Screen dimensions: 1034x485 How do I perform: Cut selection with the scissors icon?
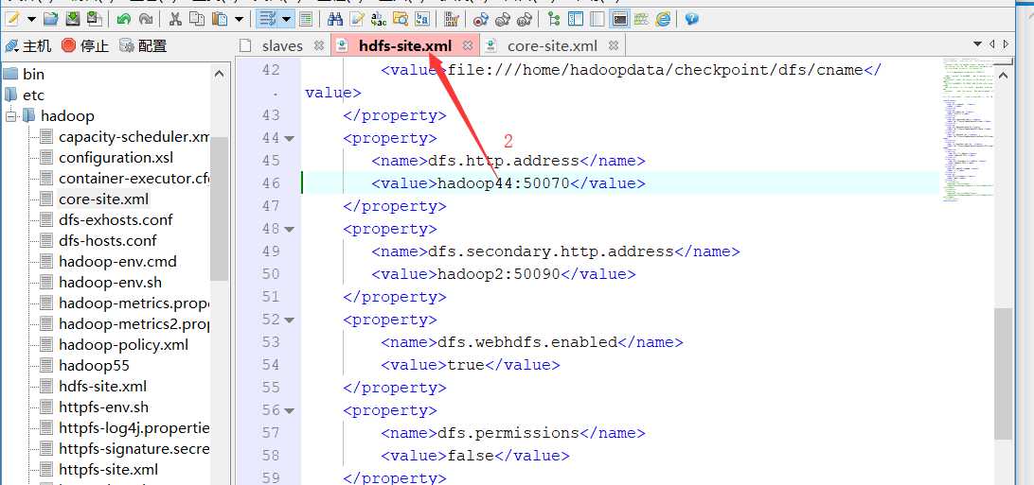click(x=175, y=18)
